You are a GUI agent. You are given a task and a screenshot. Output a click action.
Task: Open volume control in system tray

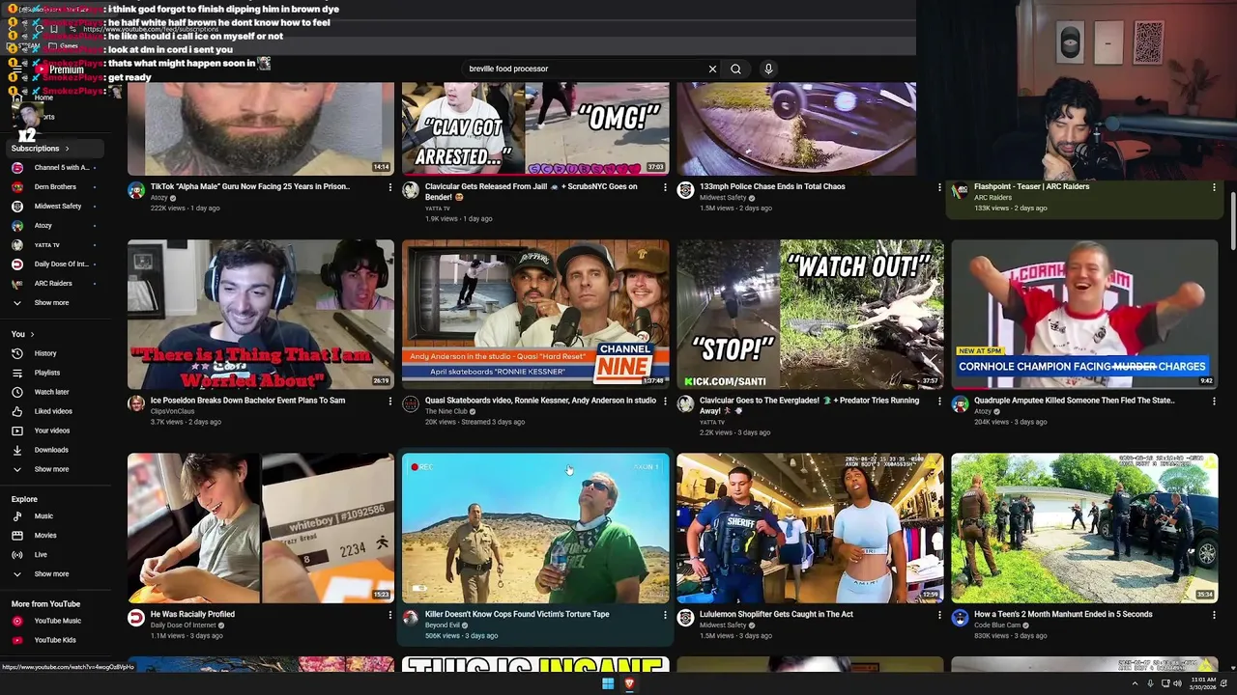click(x=1177, y=683)
